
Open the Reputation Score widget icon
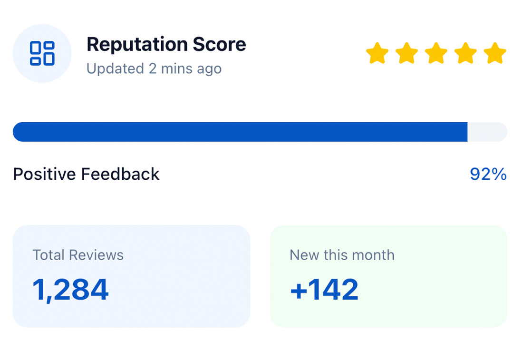pyautogui.click(x=42, y=53)
